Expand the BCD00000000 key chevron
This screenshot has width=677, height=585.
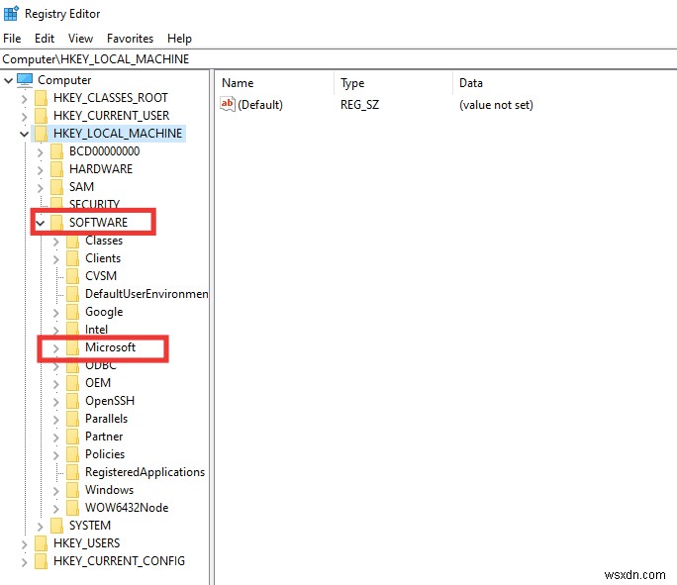[x=41, y=152]
